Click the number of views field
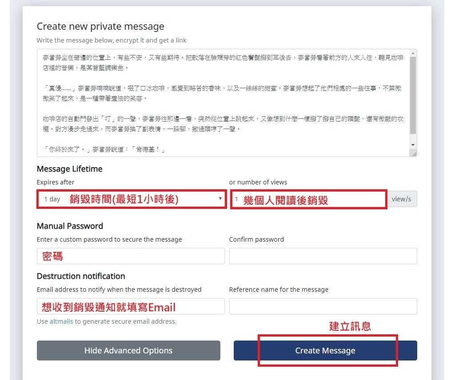 (x=308, y=199)
